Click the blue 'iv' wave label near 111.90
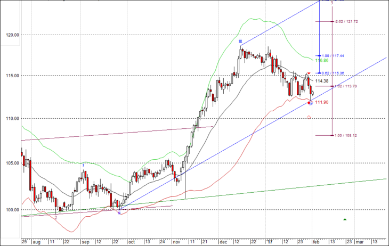389x246 pixels. click(311, 103)
